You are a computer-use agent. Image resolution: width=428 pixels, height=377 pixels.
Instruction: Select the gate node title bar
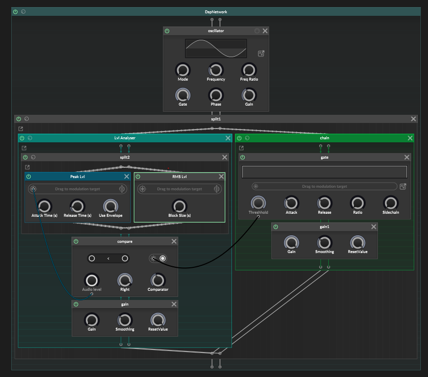tap(324, 157)
